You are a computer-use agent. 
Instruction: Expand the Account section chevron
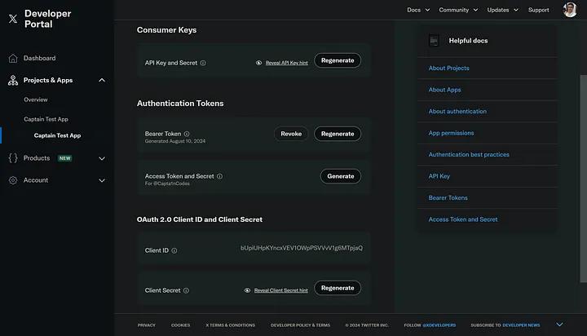102,180
